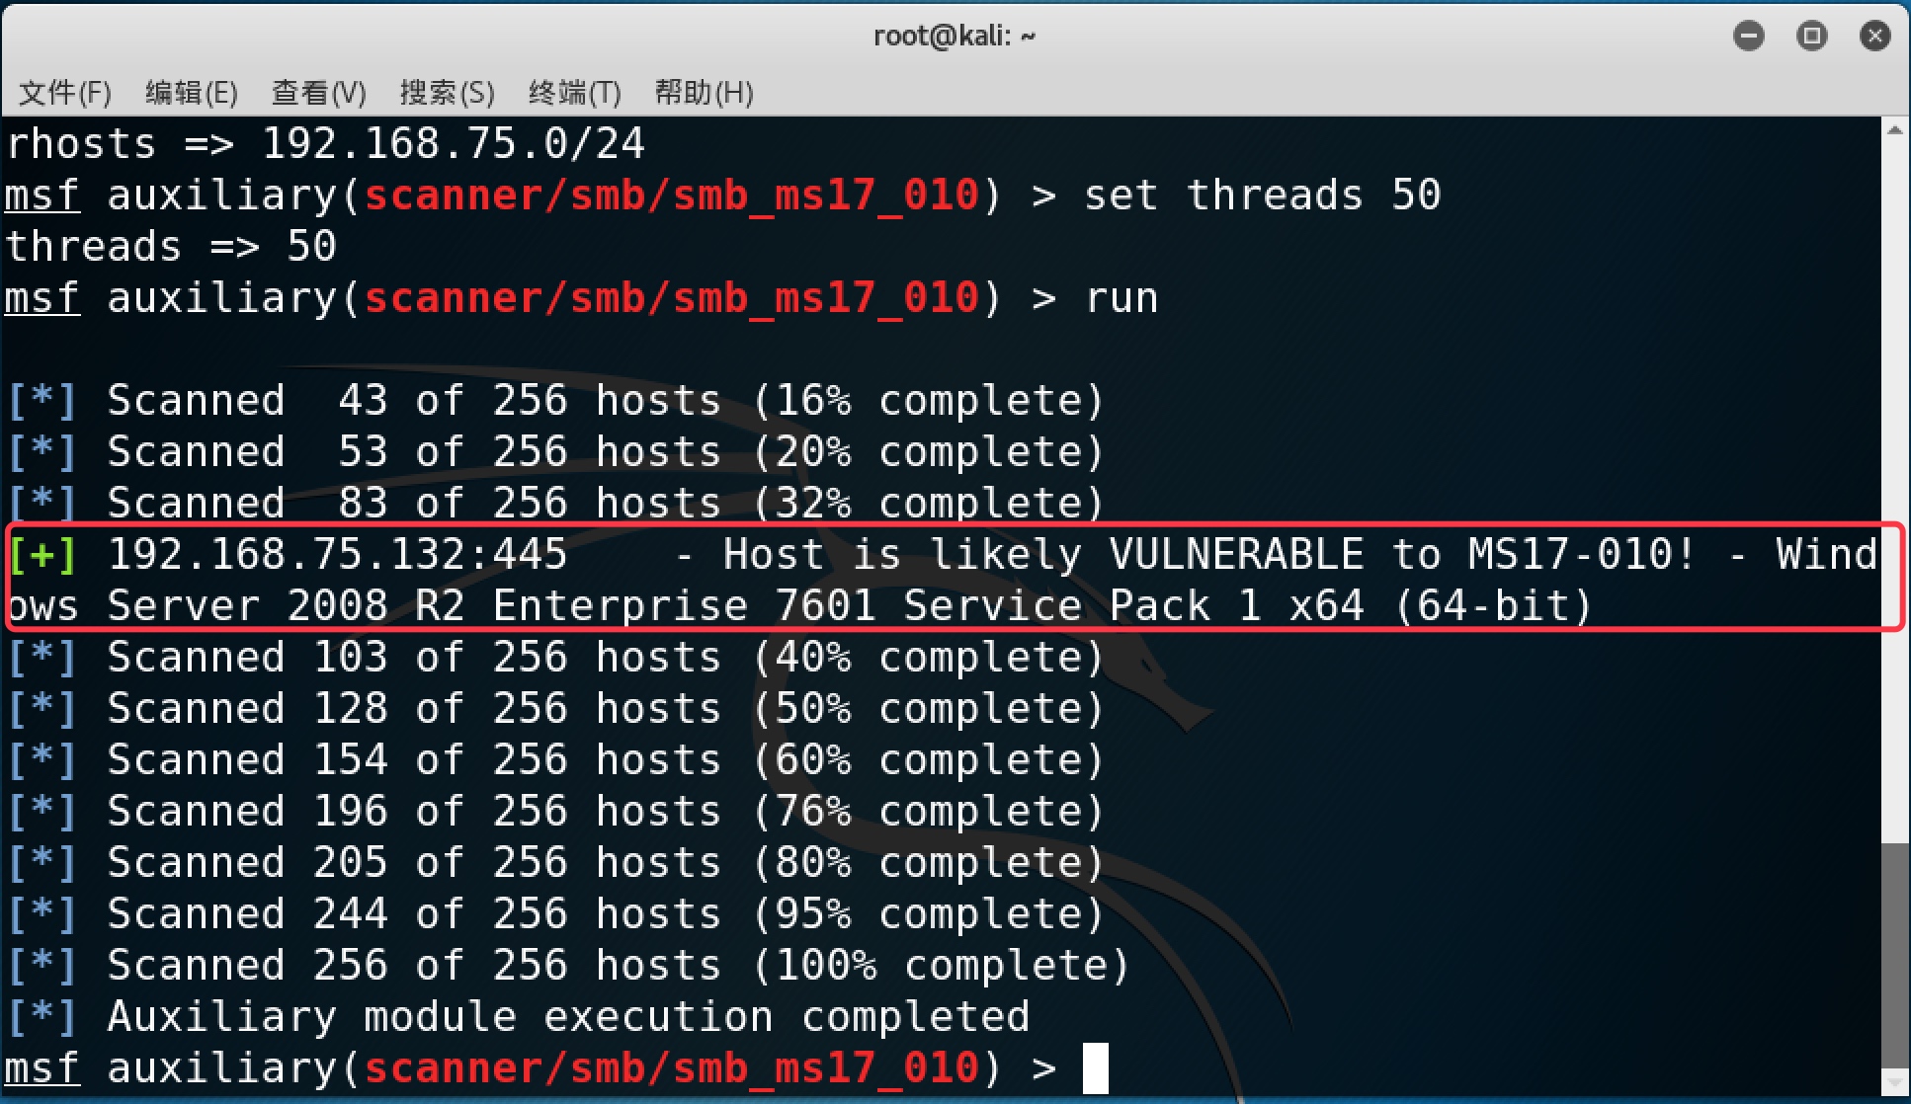Click the terminal cursor at the msf prompt

coord(1095,1068)
